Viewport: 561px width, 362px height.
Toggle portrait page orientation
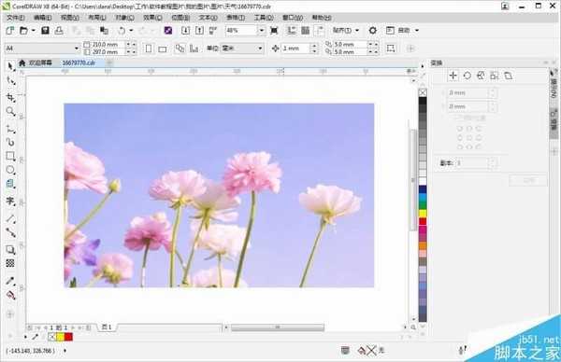click(149, 49)
